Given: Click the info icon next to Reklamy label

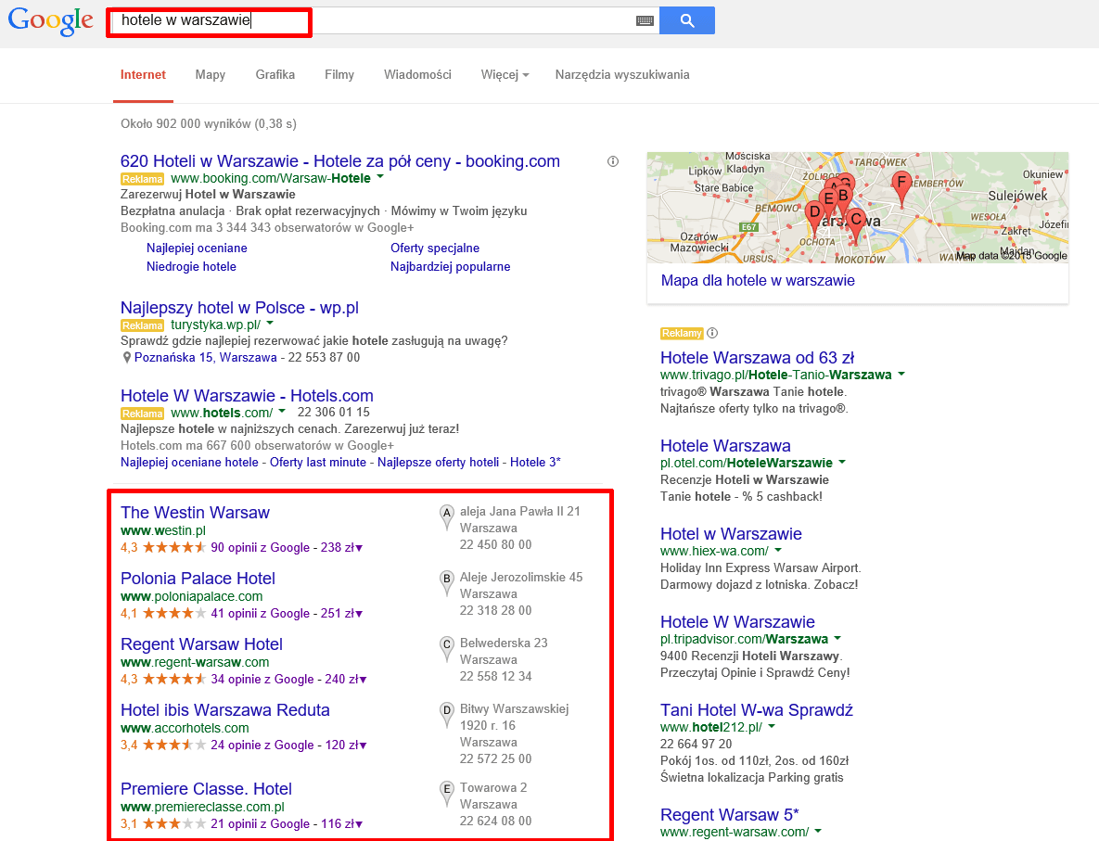Looking at the screenshot, I should 712,333.
